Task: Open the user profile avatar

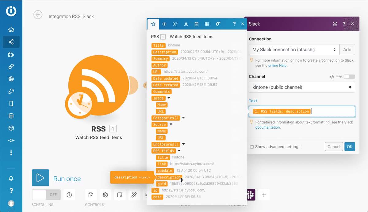Action: (11, 203)
